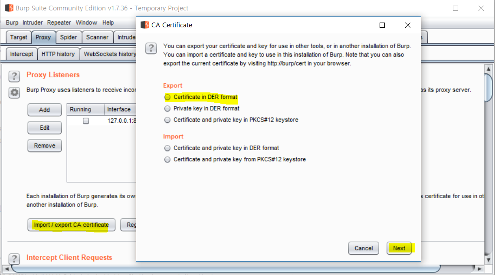Select Private key in DER format option

202,108
